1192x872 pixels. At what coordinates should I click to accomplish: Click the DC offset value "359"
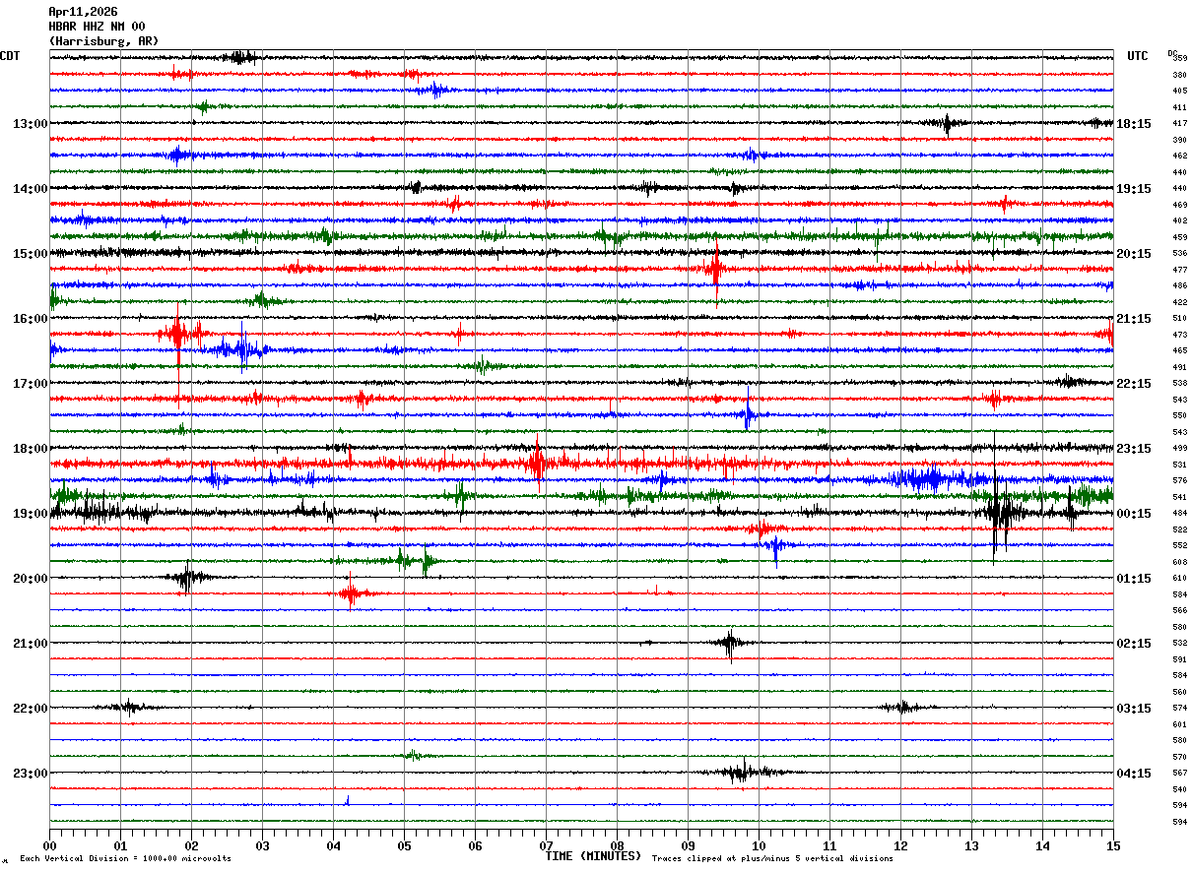[x=1179, y=59]
